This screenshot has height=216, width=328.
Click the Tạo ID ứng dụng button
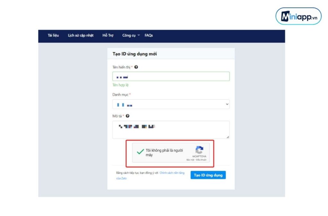tap(208, 175)
